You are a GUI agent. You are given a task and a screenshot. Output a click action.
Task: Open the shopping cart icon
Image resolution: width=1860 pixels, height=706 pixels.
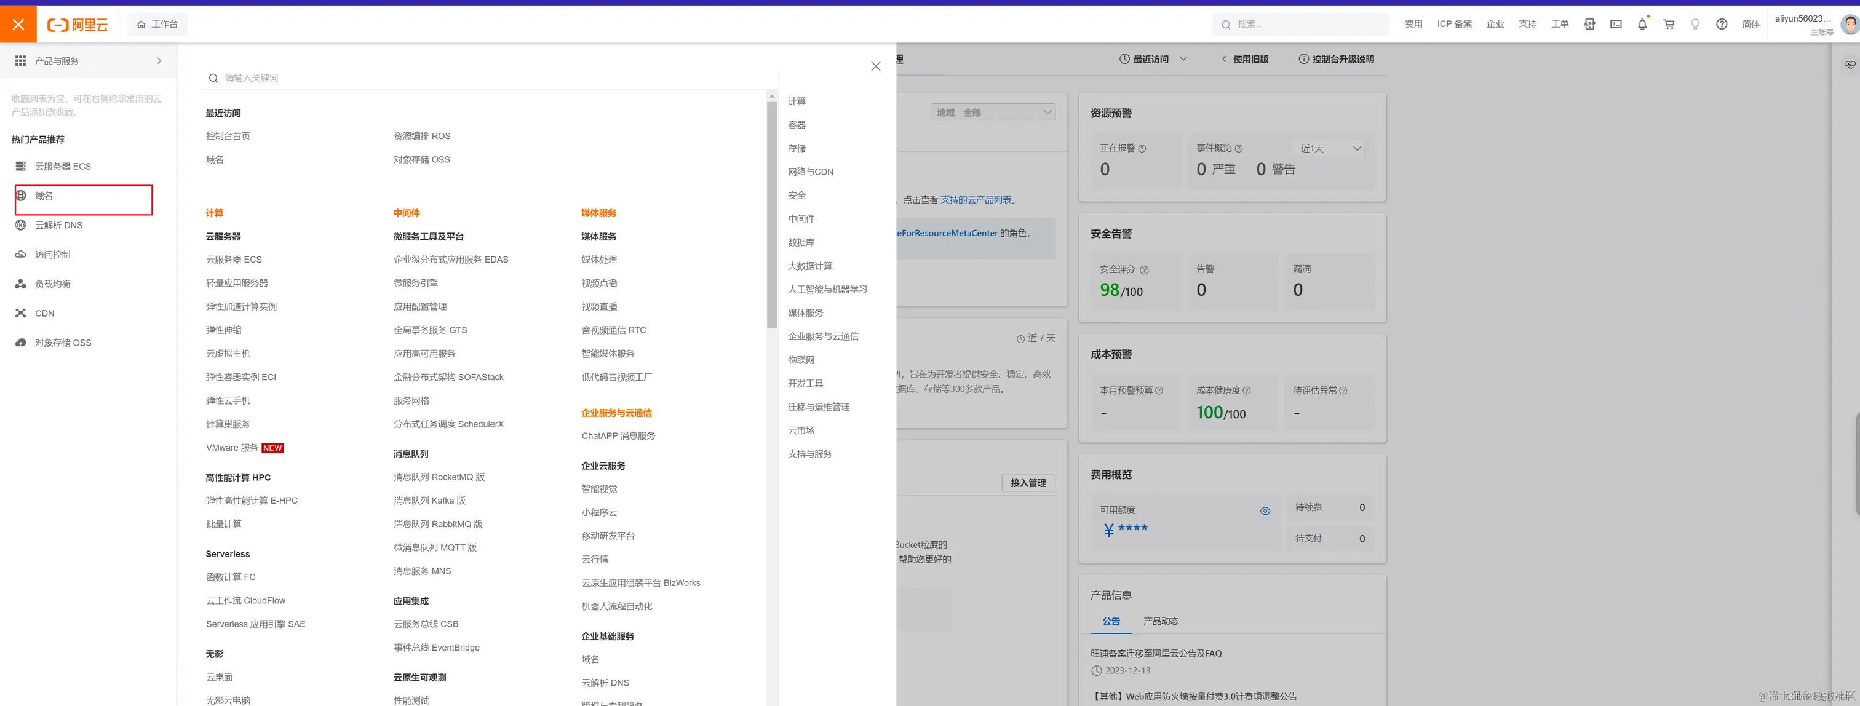pyautogui.click(x=1669, y=24)
